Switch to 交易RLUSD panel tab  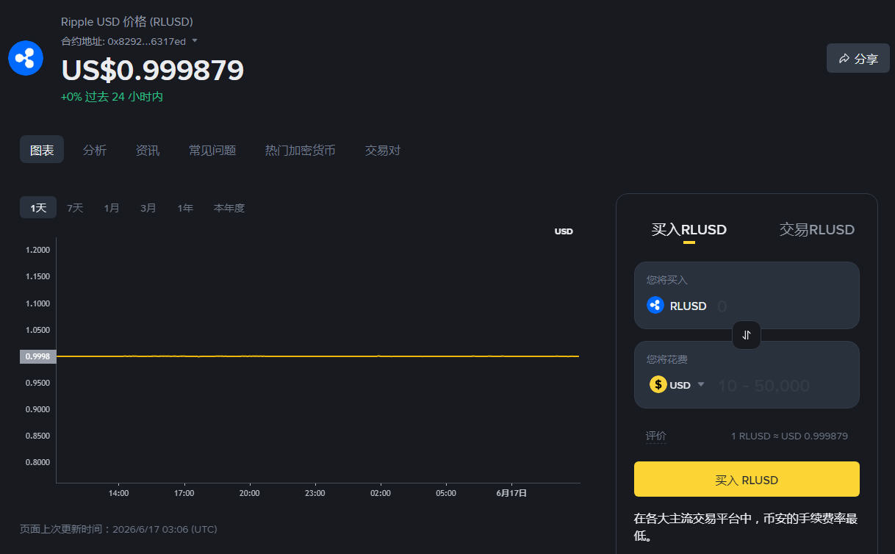(817, 230)
